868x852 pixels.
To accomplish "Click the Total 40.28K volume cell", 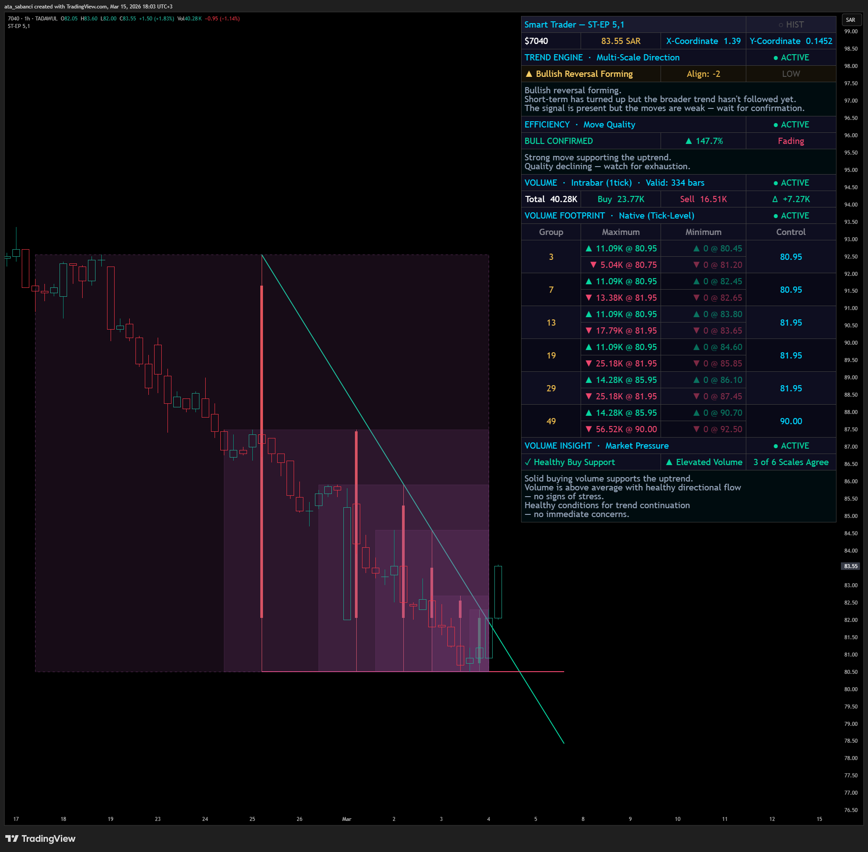I will pyautogui.click(x=551, y=199).
